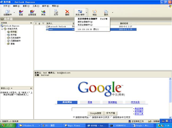The width and height of the screenshot is (172, 128).
Task: Click the 全部答复 (Reply All) icon
Action: (x=32, y=13)
